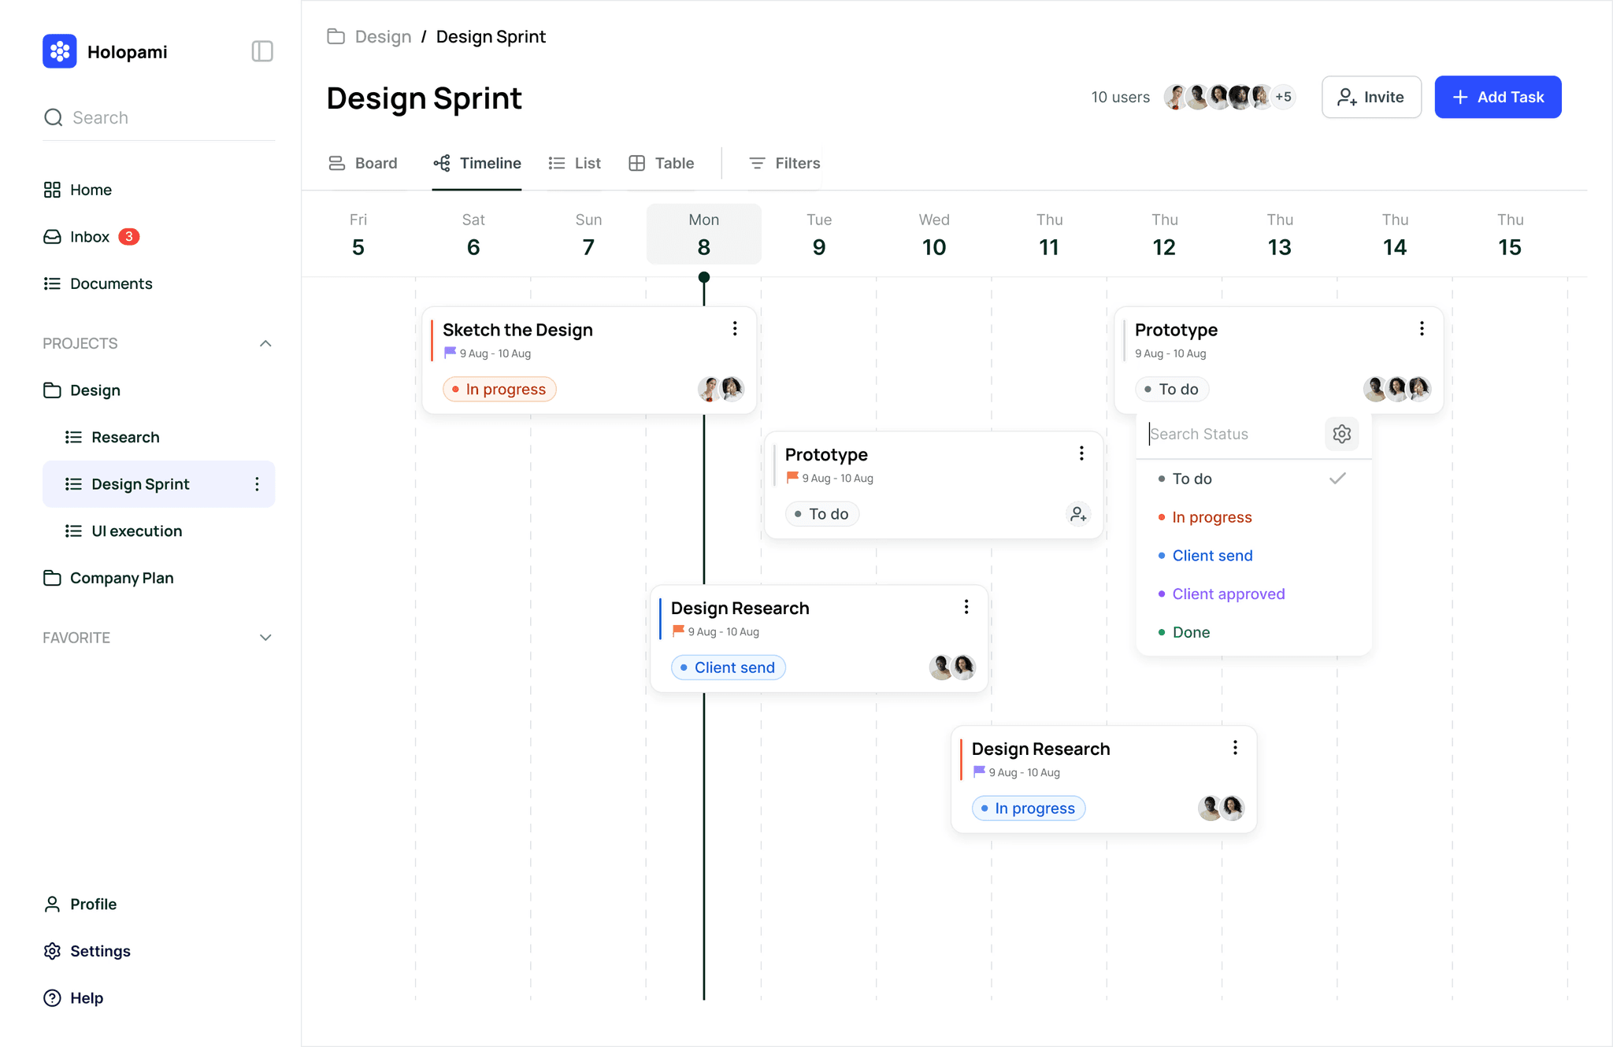Click the +5 users avatar badge
The height and width of the screenshot is (1047, 1613).
coord(1283,97)
